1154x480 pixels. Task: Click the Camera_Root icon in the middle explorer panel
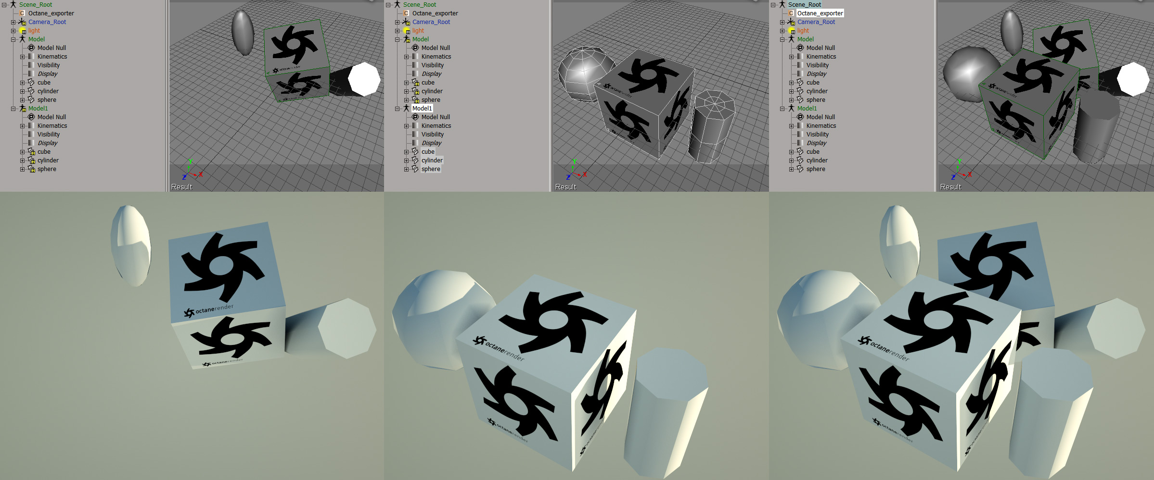[406, 22]
